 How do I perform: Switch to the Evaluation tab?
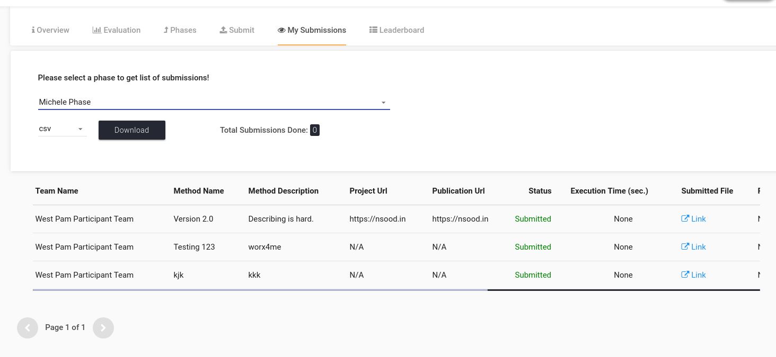117,30
